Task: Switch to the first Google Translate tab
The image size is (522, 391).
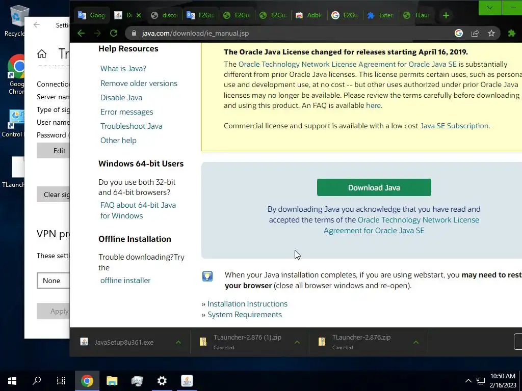Action: [x=91, y=15]
